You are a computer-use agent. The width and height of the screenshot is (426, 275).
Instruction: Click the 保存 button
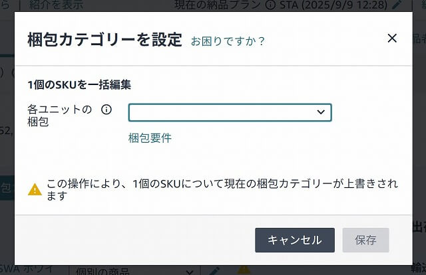(365, 240)
